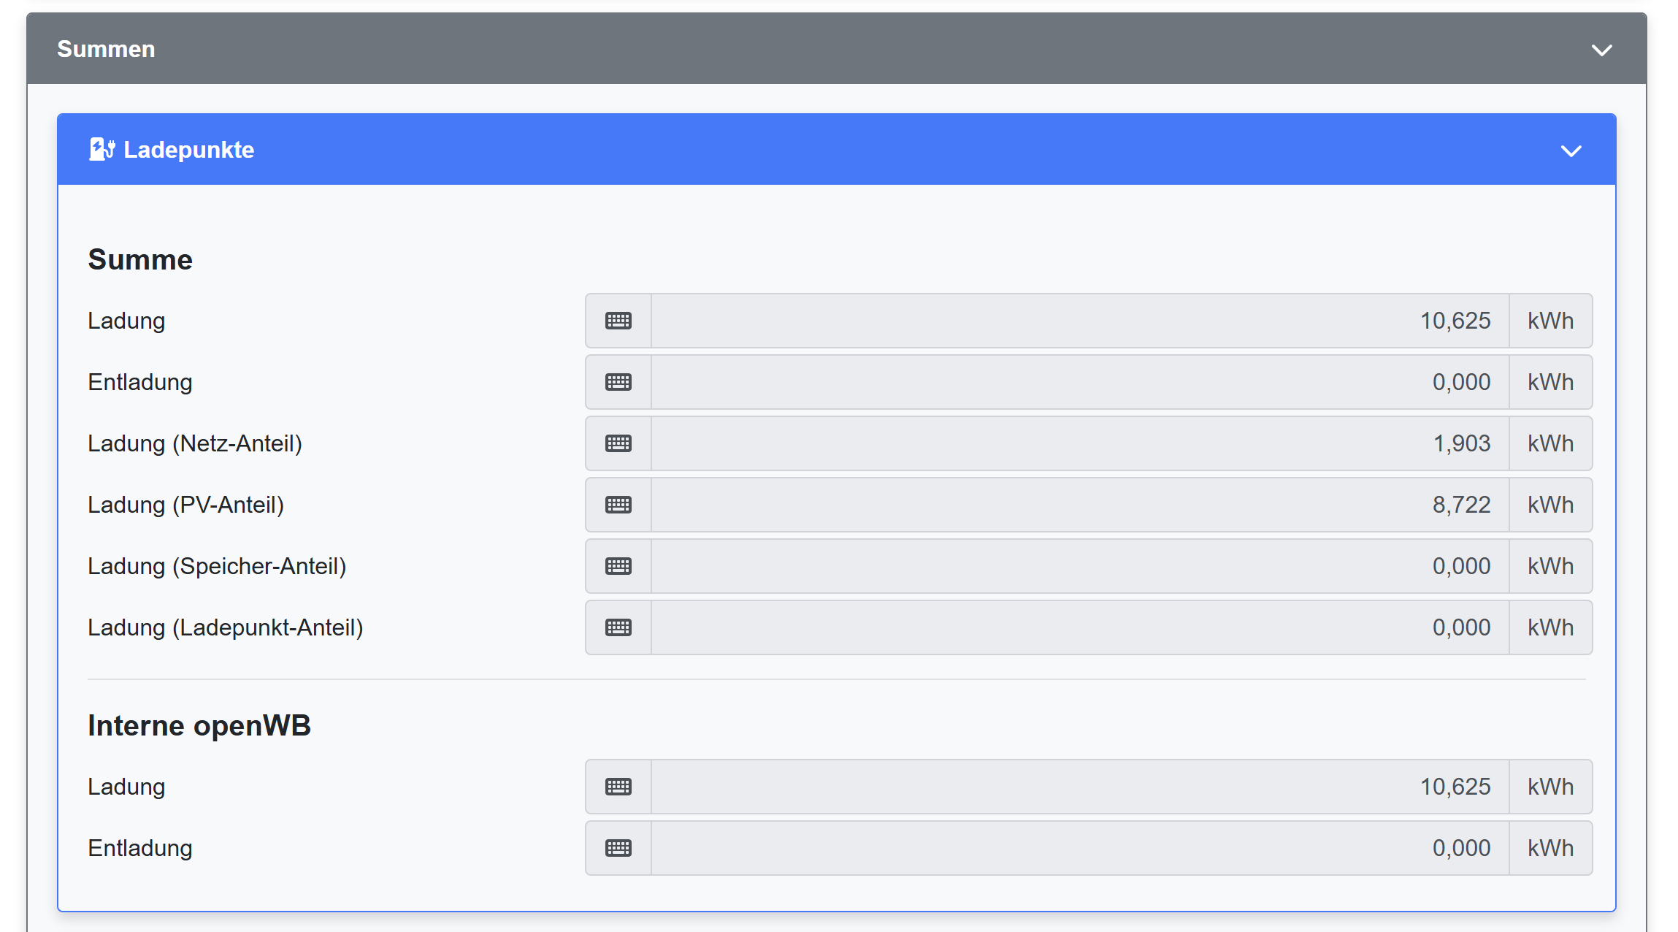Click the charging station icon beside Ladepunkte
This screenshot has width=1678, height=932.
pos(101,149)
